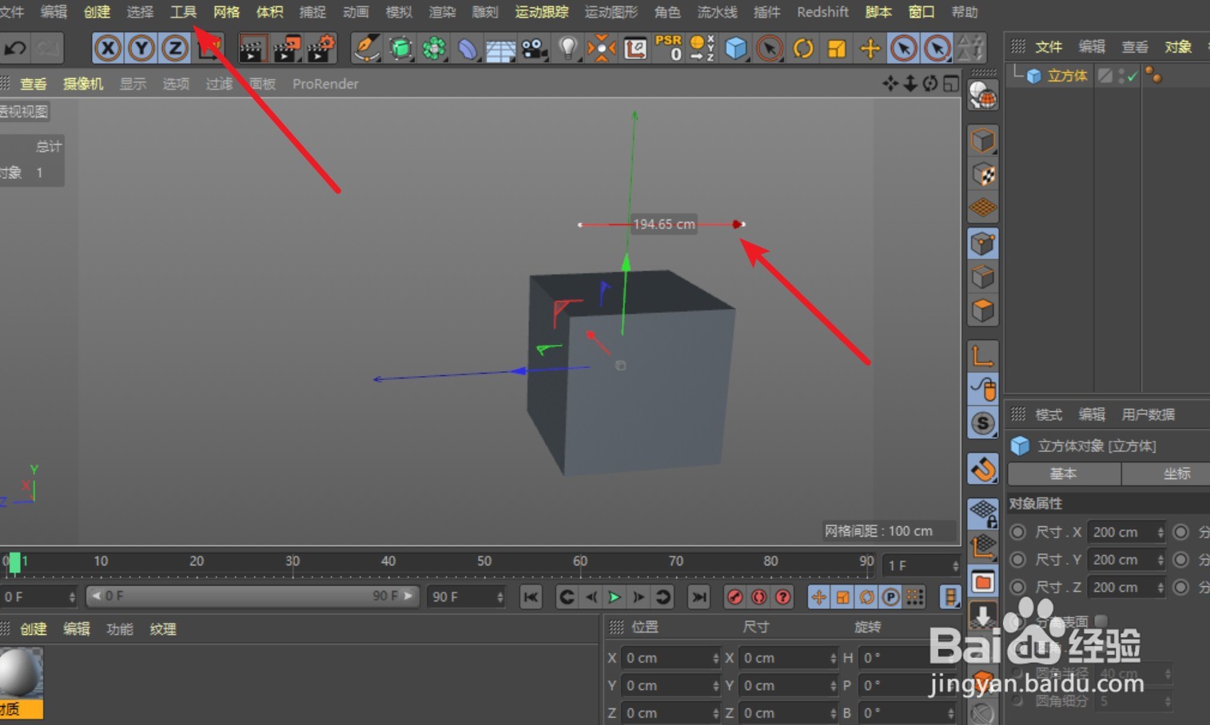The image size is (1210, 725).
Task: Click stepper of the 90 F end frame field
Action: (x=500, y=596)
